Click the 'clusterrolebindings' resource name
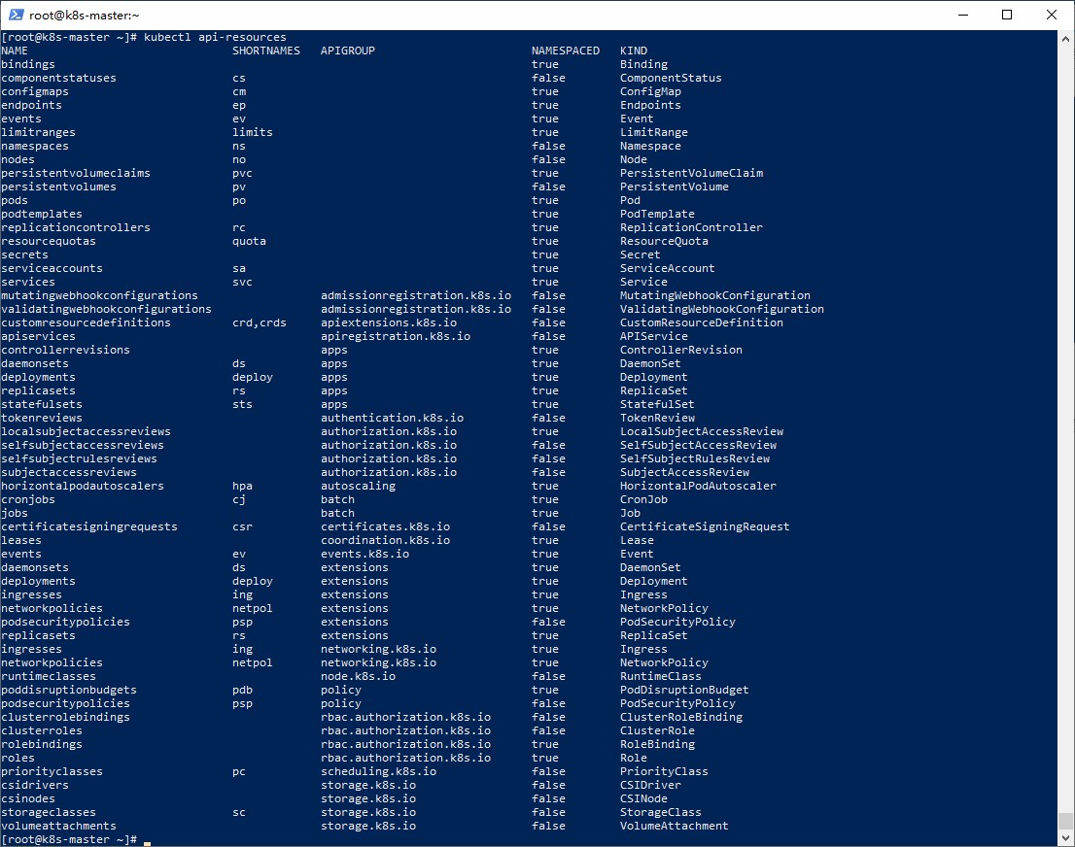 pyautogui.click(x=65, y=717)
